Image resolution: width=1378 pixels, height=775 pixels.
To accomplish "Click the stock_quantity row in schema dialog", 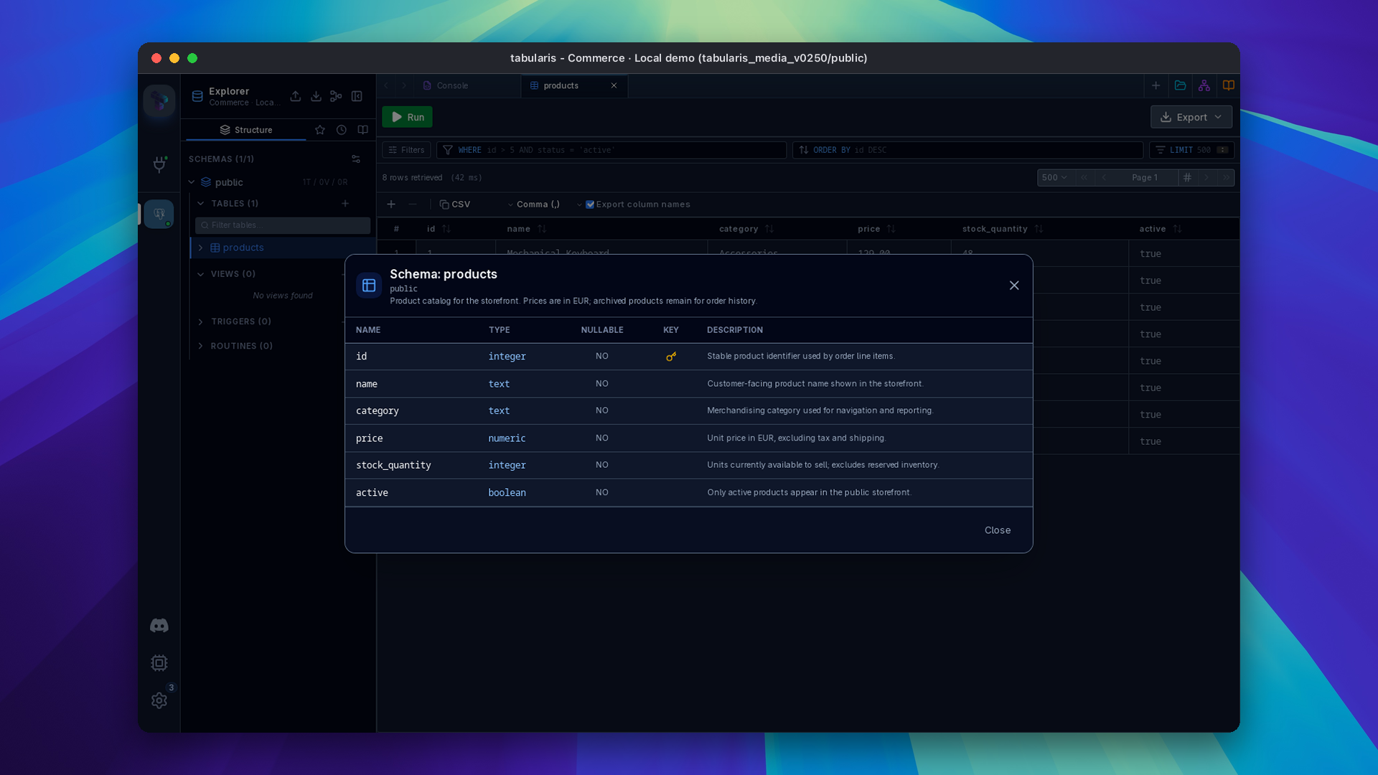I will click(x=689, y=465).
